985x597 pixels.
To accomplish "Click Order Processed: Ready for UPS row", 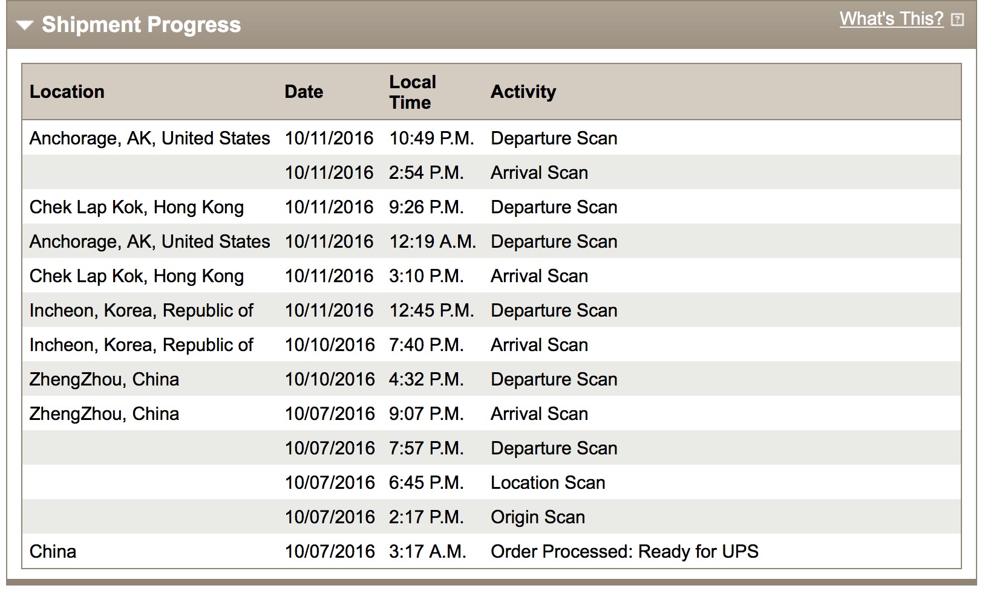I will [x=491, y=551].
